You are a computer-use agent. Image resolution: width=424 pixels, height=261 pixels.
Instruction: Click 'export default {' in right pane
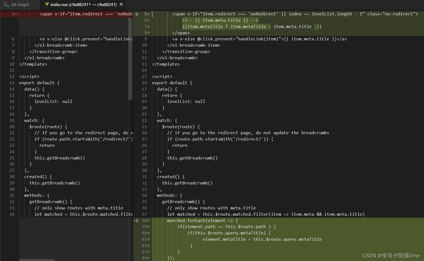(x=172, y=83)
